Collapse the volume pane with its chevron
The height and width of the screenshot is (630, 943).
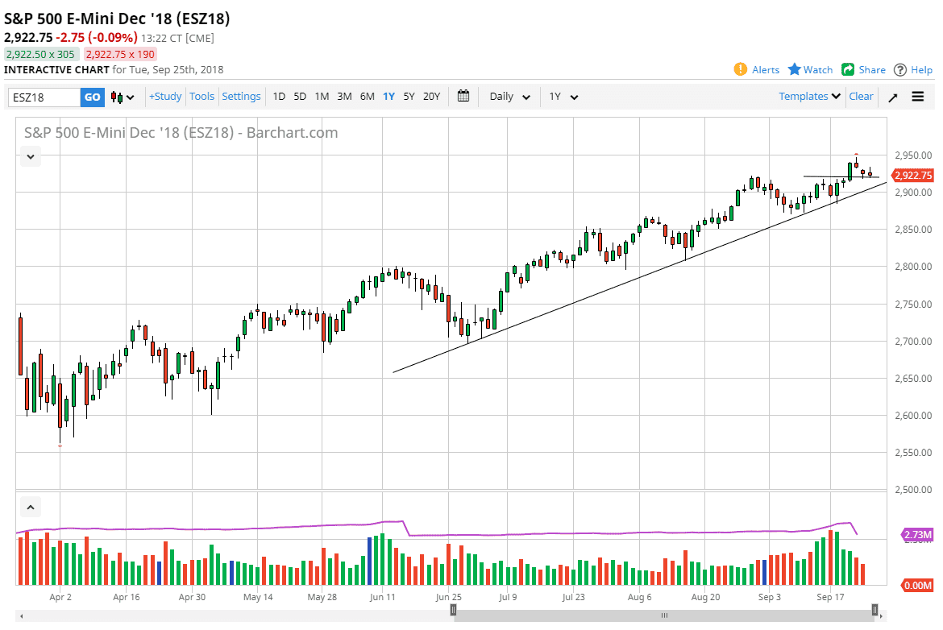pyautogui.click(x=30, y=507)
